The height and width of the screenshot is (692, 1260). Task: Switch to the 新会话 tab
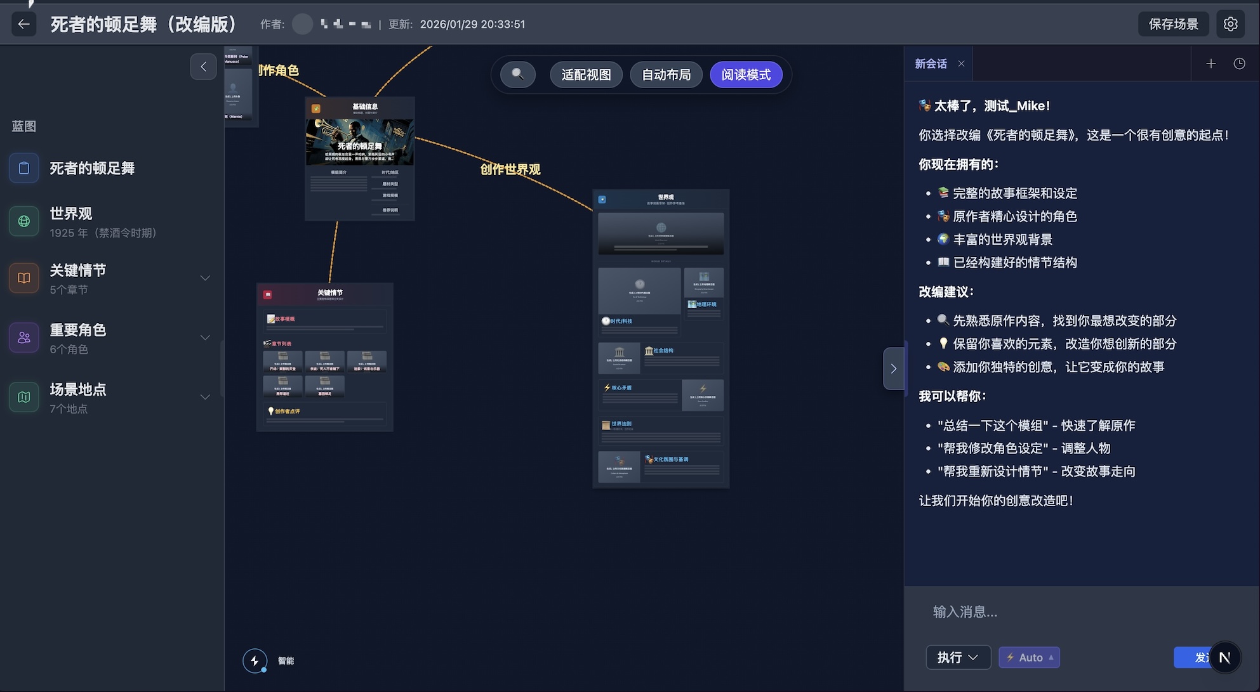click(931, 63)
